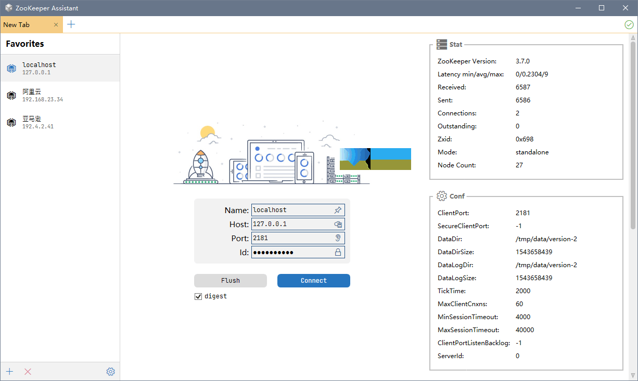The image size is (638, 381).
Task: Click the Port input field
Action: pos(298,238)
